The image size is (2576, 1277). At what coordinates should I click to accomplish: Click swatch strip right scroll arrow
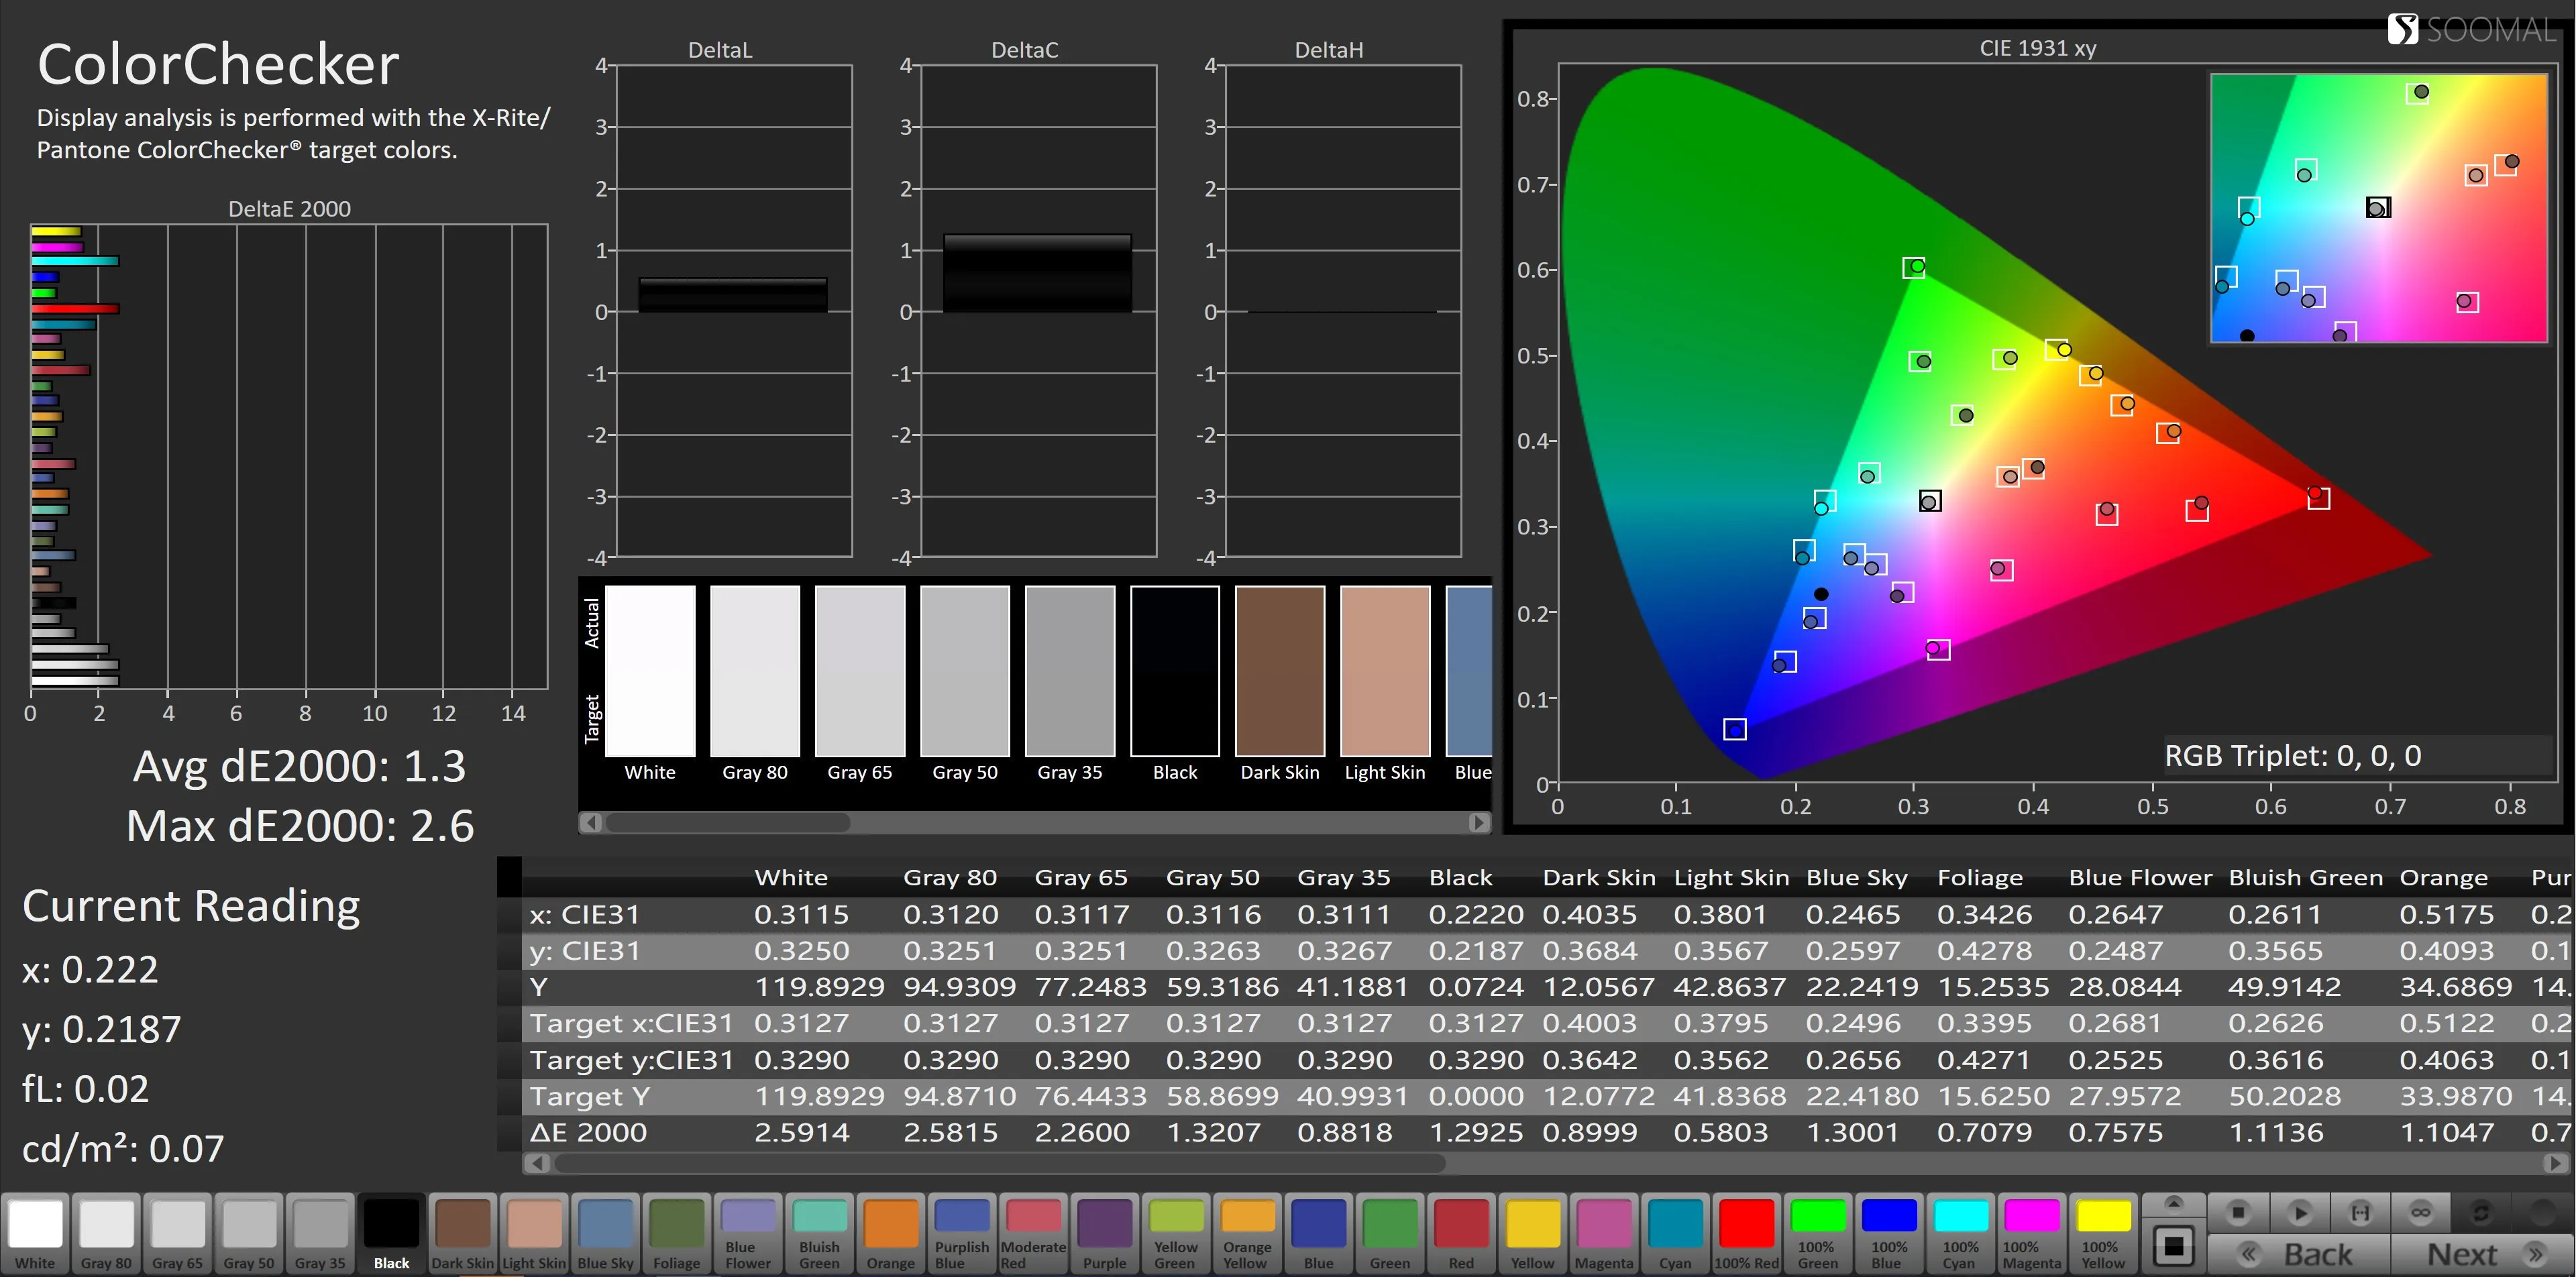(x=1479, y=822)
